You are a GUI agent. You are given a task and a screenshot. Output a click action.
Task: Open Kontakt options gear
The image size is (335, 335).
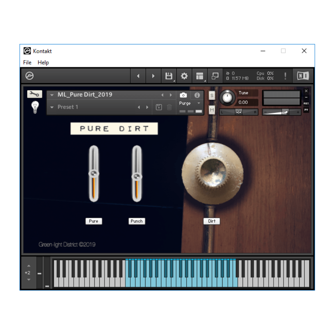point(184,76)
